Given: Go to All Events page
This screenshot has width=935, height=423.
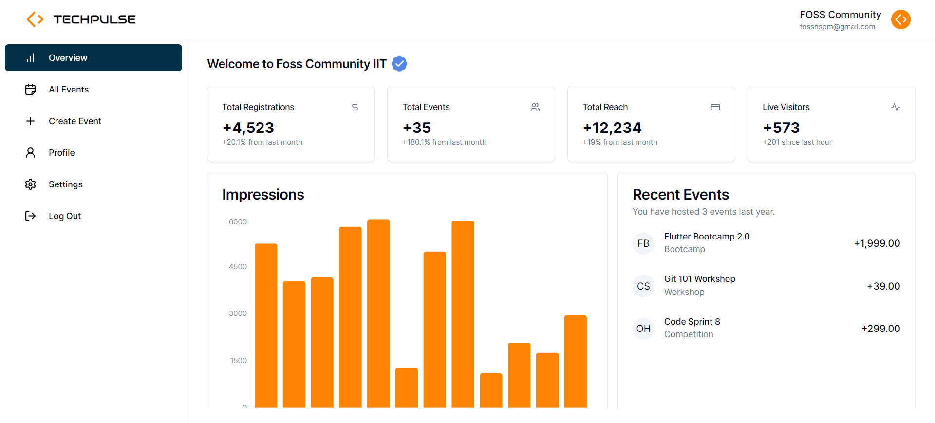Looking at the screenshot, I should 93,90.
